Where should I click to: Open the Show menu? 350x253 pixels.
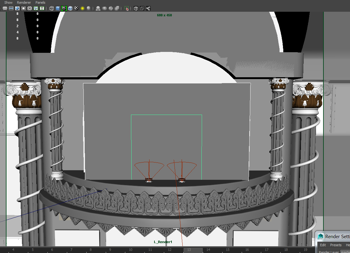(x=8, y=2)
